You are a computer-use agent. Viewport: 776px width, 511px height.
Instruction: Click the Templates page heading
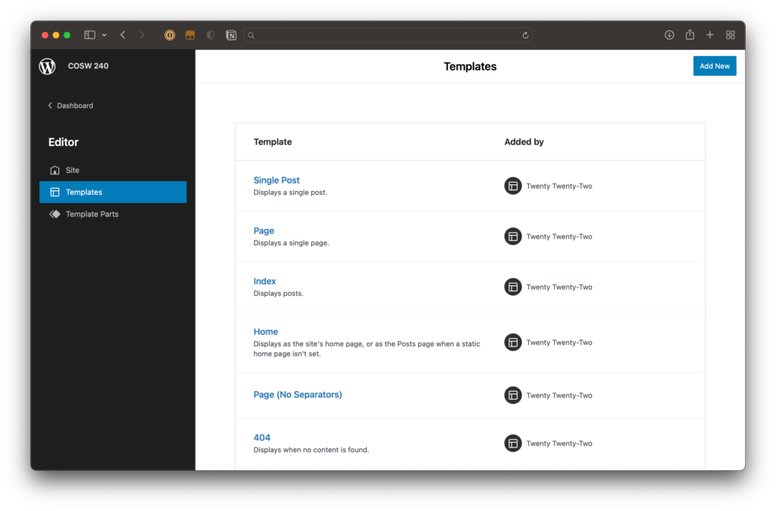tap(470, 67)
